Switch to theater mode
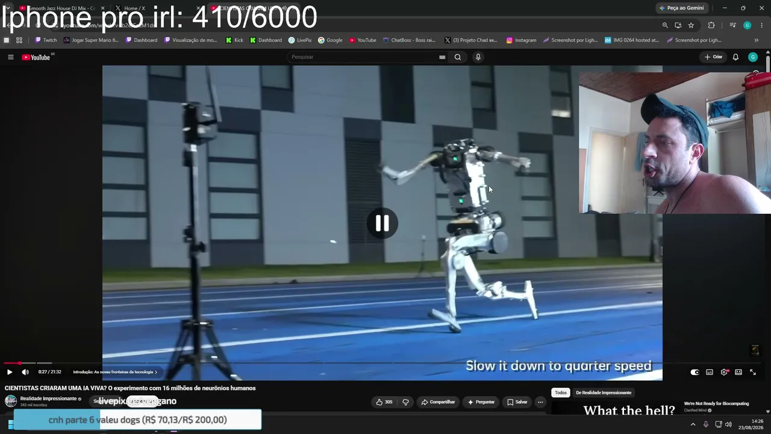This screenshot has height=434, width=771. pos(738,373)
